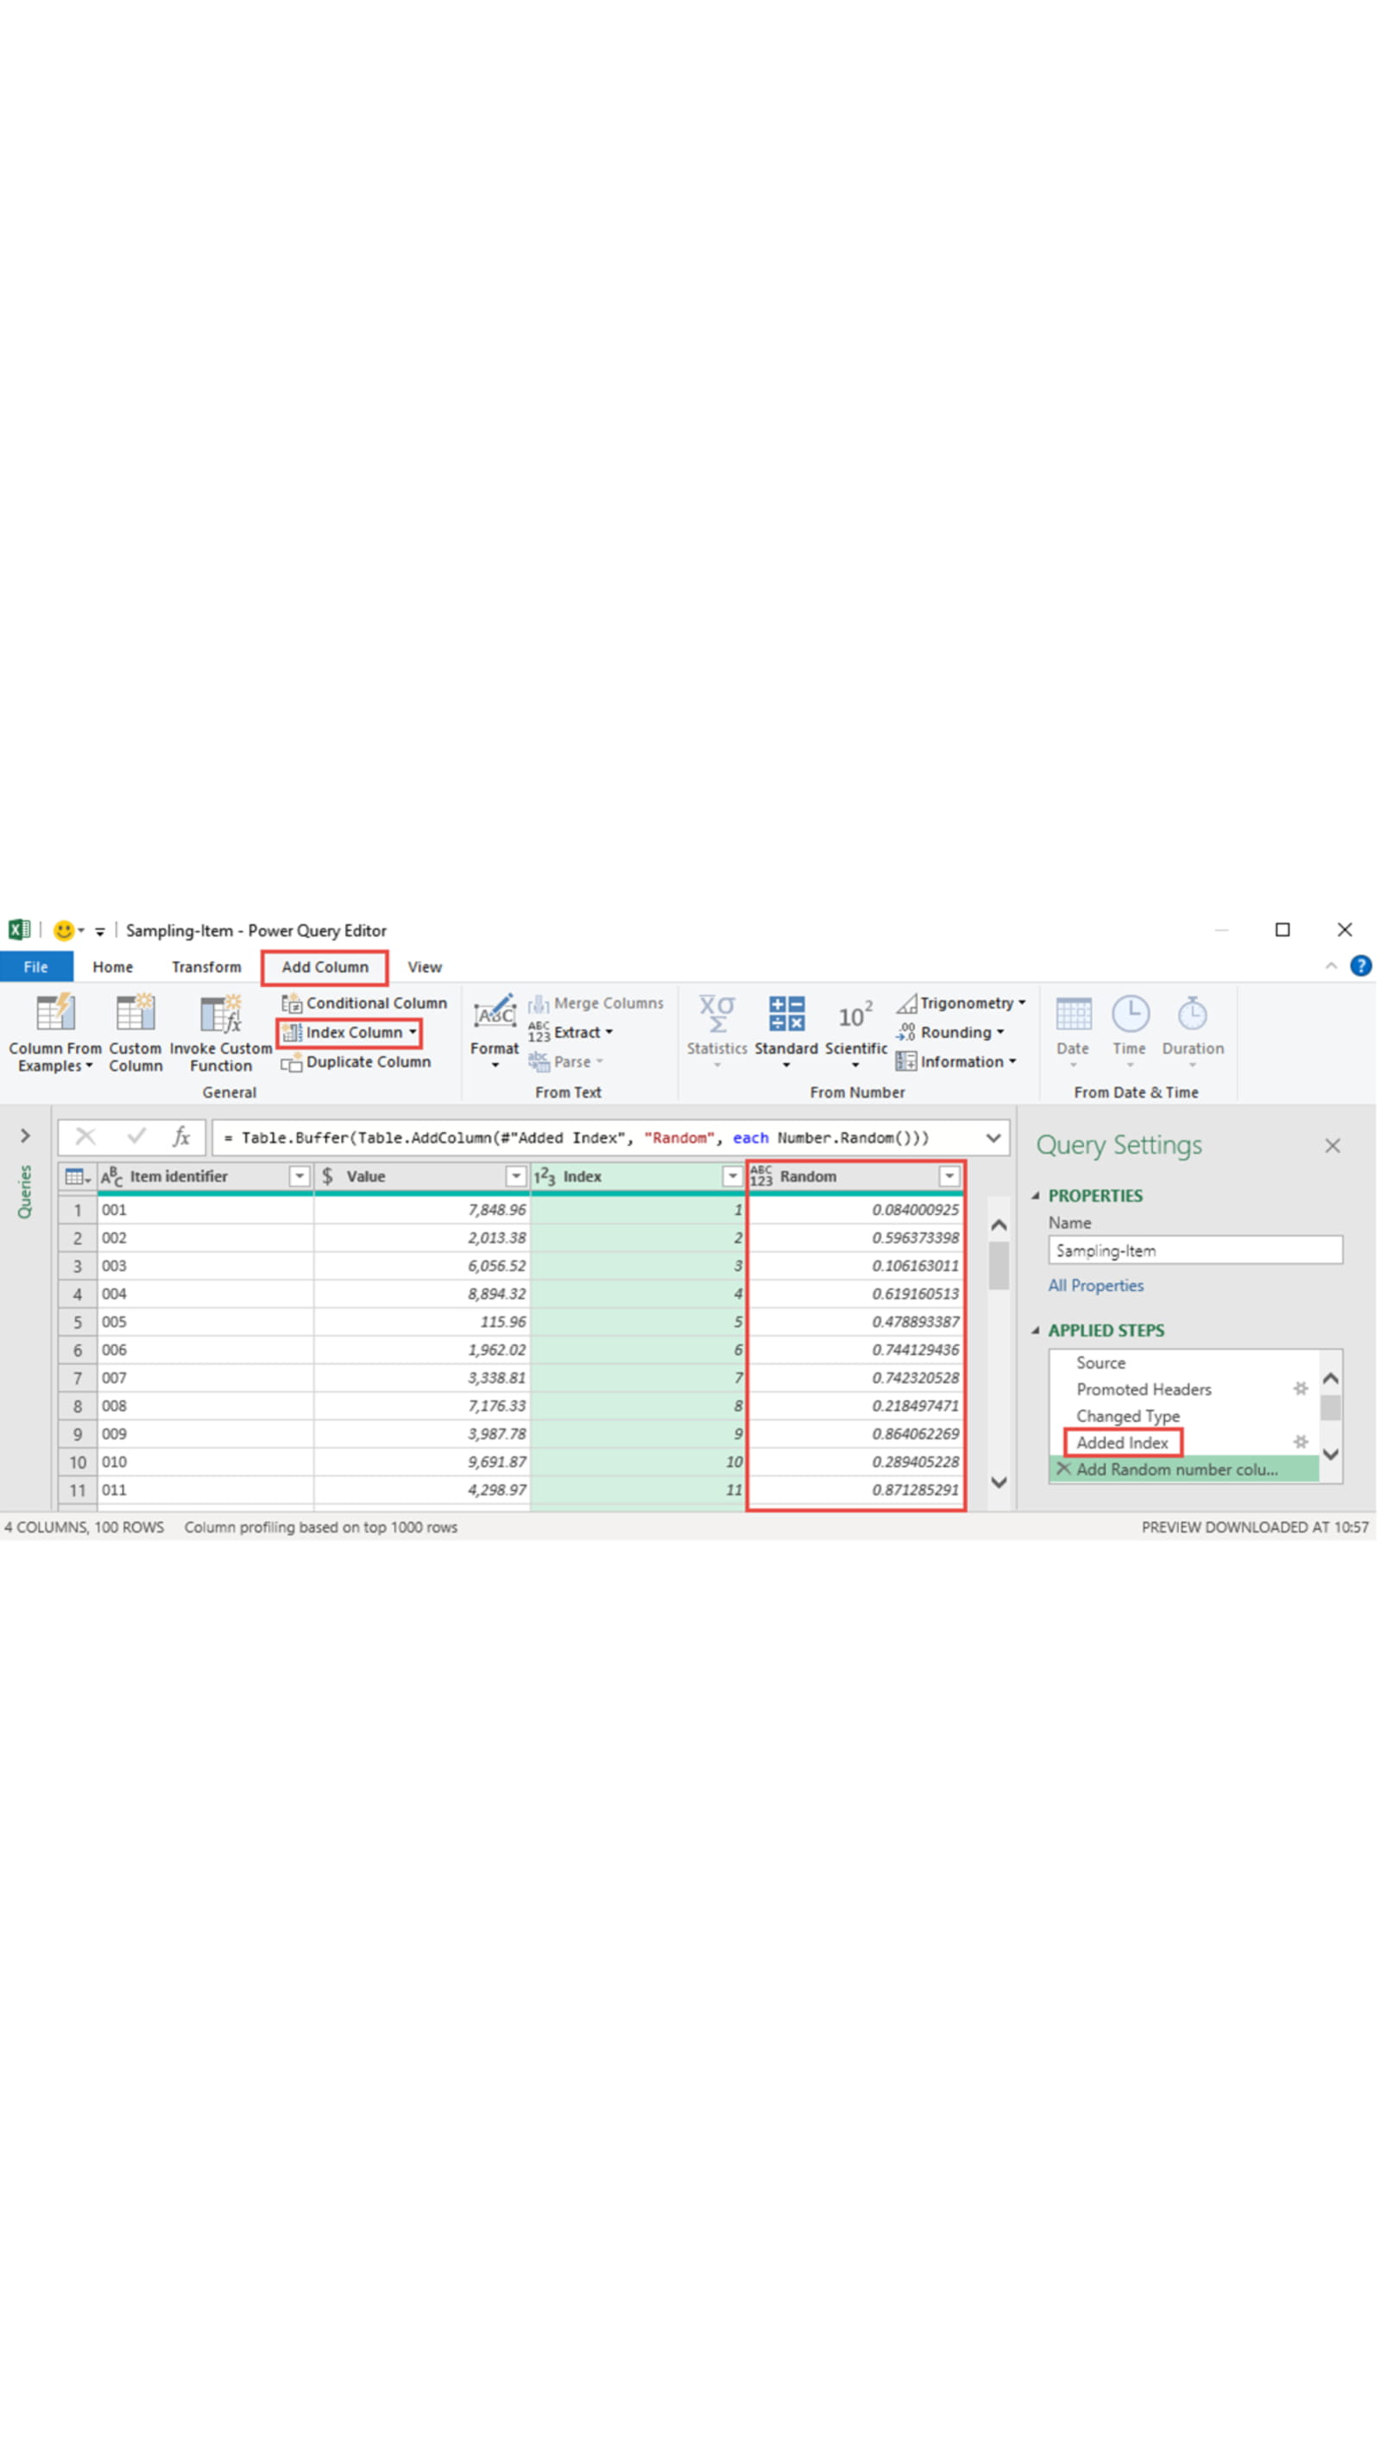The image size is (1381, 2454).
Task: Open the Random column filter dropdown
Action: (x=949, y=1176)
